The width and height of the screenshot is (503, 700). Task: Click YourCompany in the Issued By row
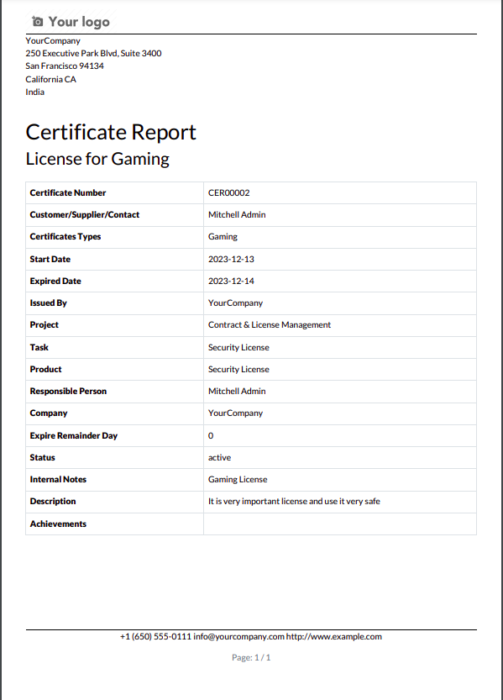click(235, 303)
